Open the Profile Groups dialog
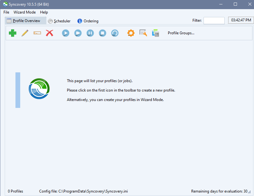This screenshot has width=254, height=196. click(181, 33)
